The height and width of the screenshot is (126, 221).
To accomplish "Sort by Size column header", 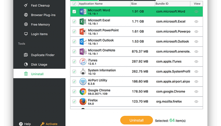I will click(143, 4).
